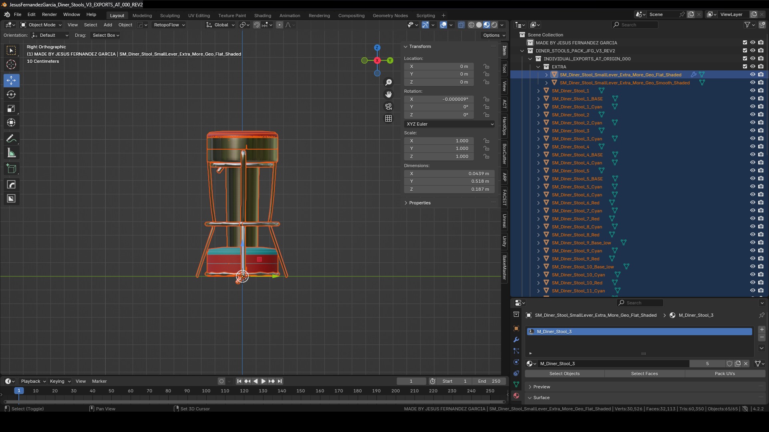Click the Scale X value field

point(439,141)
